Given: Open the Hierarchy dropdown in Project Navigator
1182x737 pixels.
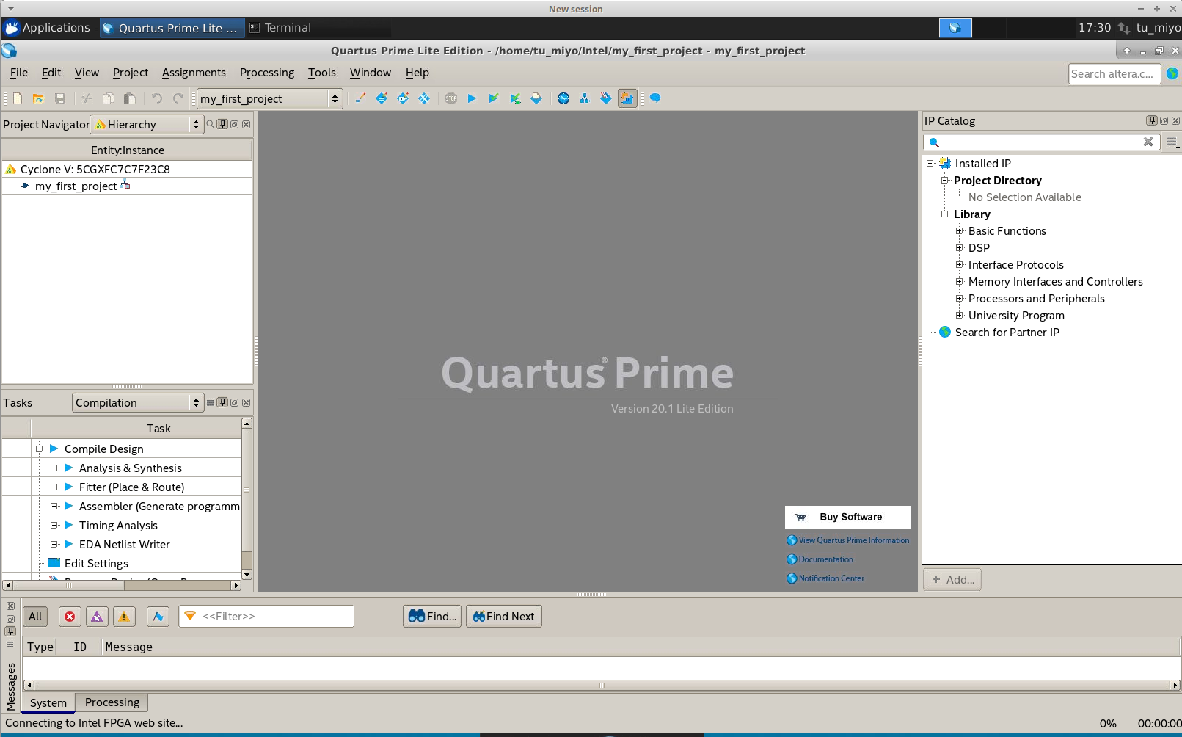Looking at the screenshot, I should (x=147, y=125).
